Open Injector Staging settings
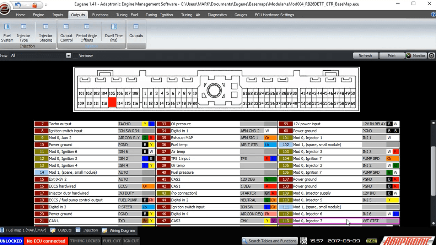 45,33
